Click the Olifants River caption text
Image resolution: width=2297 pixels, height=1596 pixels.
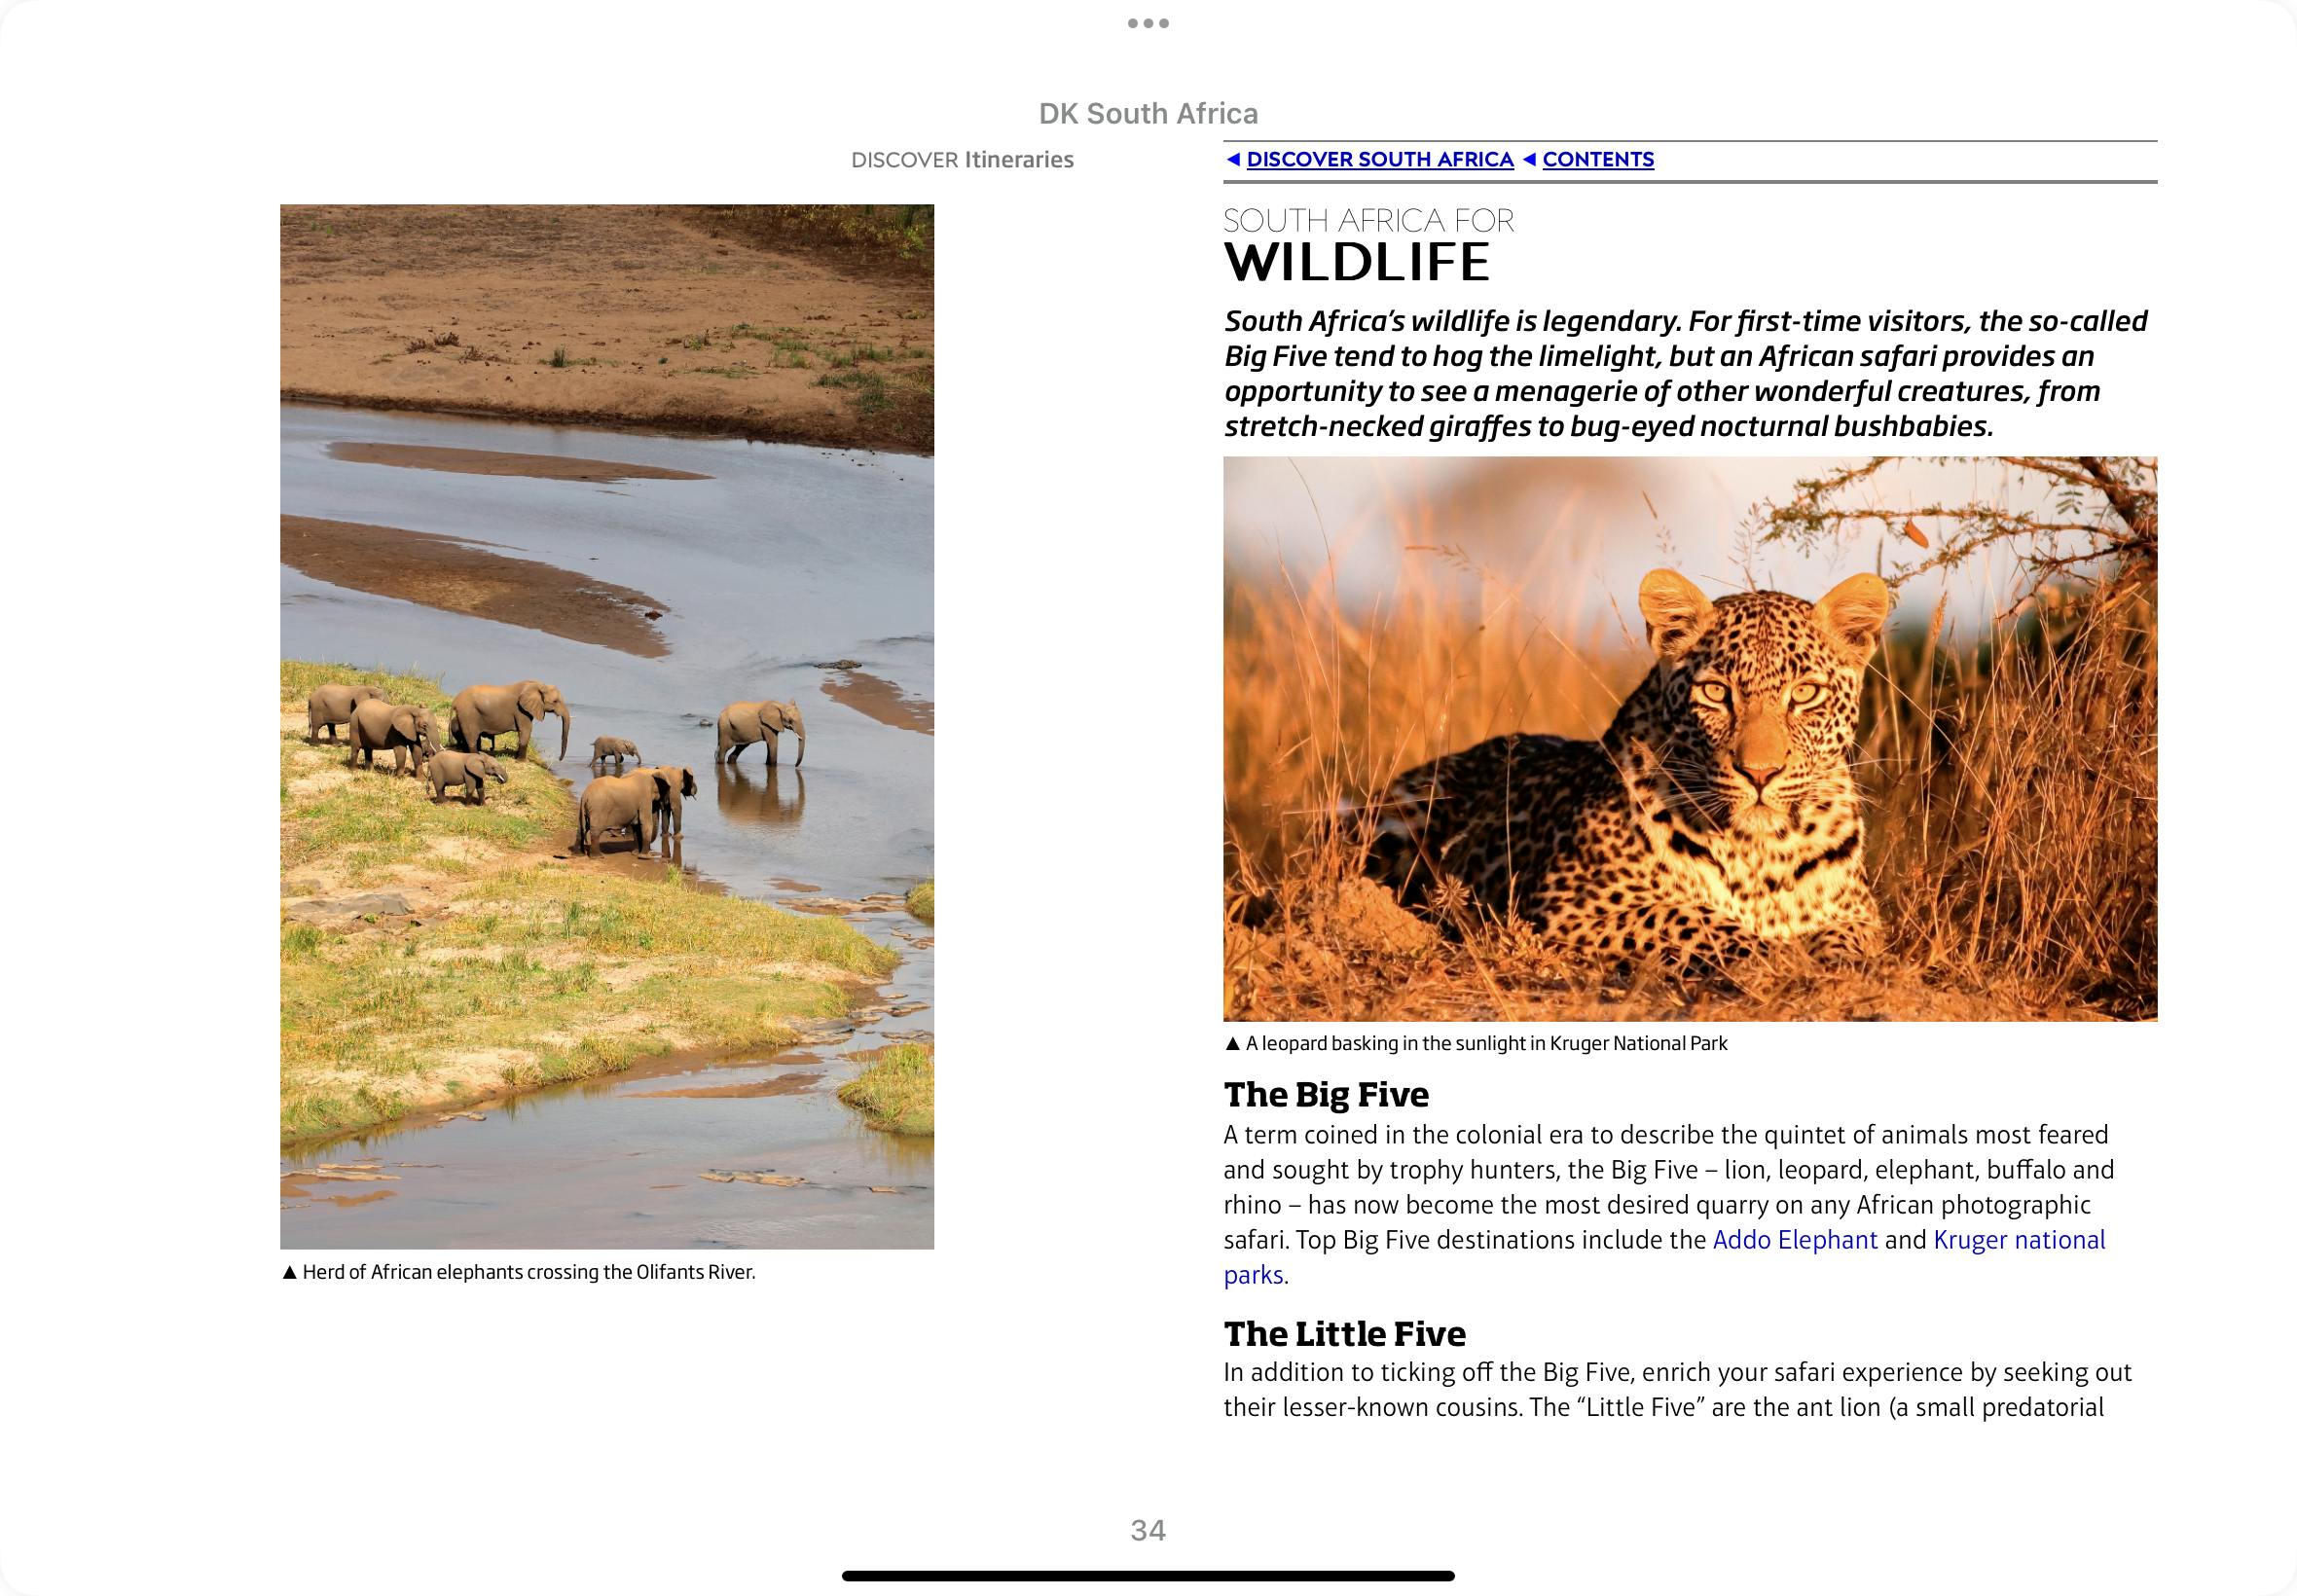click(529, 1272)
